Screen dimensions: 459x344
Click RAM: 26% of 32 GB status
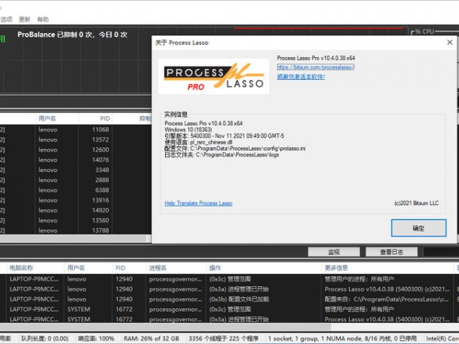click(151, 338)
